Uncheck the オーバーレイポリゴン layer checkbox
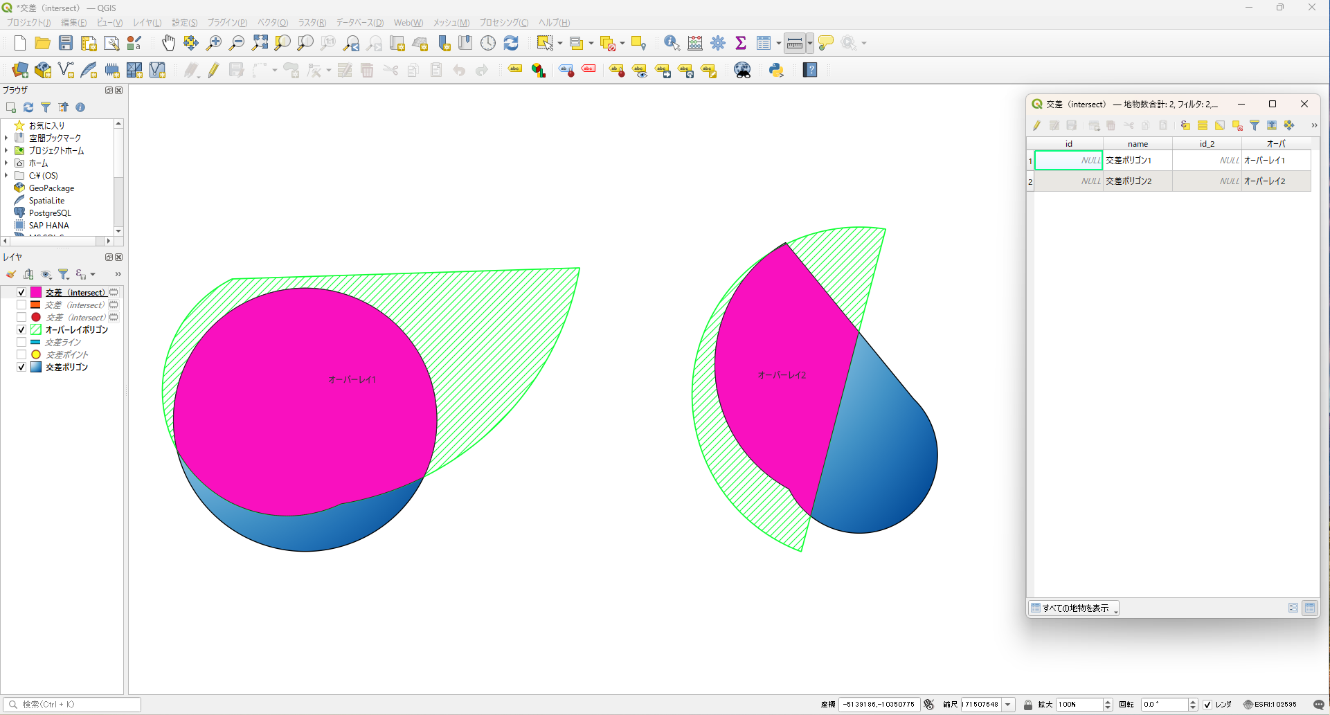This screenshot has height=715, width=1330. coord(21,330)
